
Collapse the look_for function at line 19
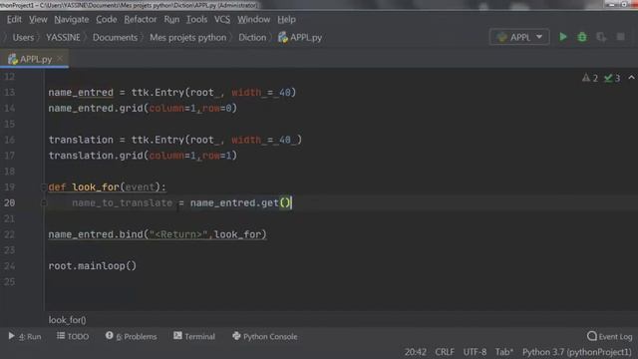click(x=44, y=186)
